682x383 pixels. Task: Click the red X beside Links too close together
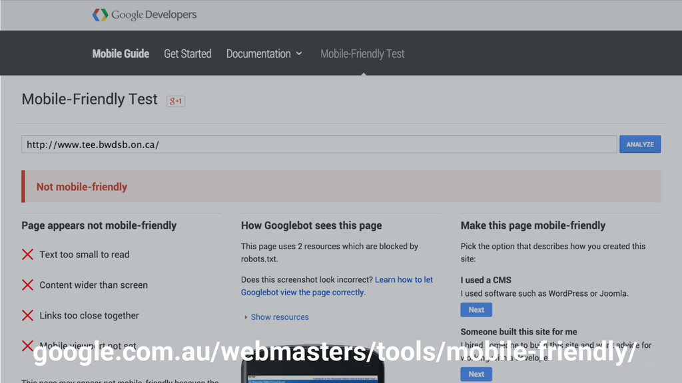[27, 315]
